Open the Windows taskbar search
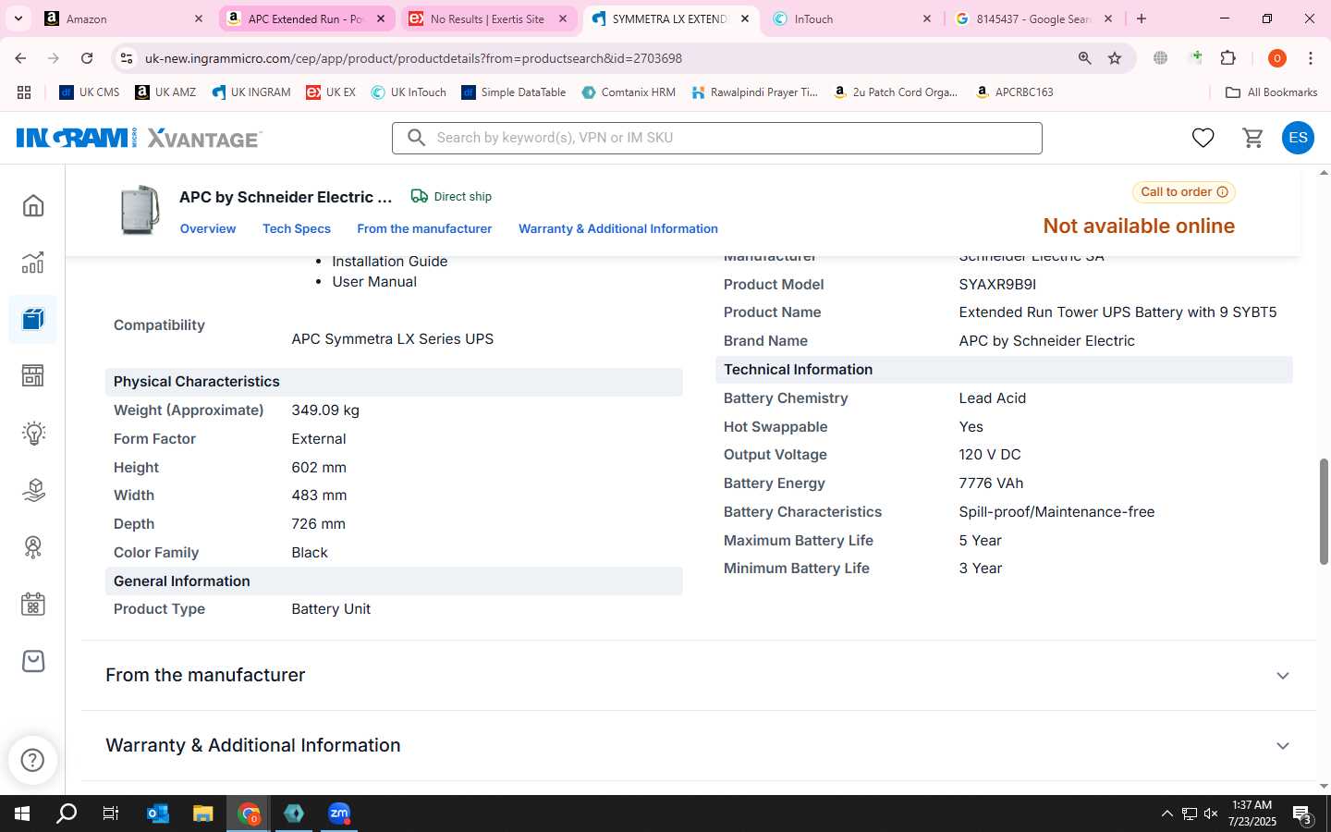This screenshot has height=832, width=1331. (x=67, y=814)
